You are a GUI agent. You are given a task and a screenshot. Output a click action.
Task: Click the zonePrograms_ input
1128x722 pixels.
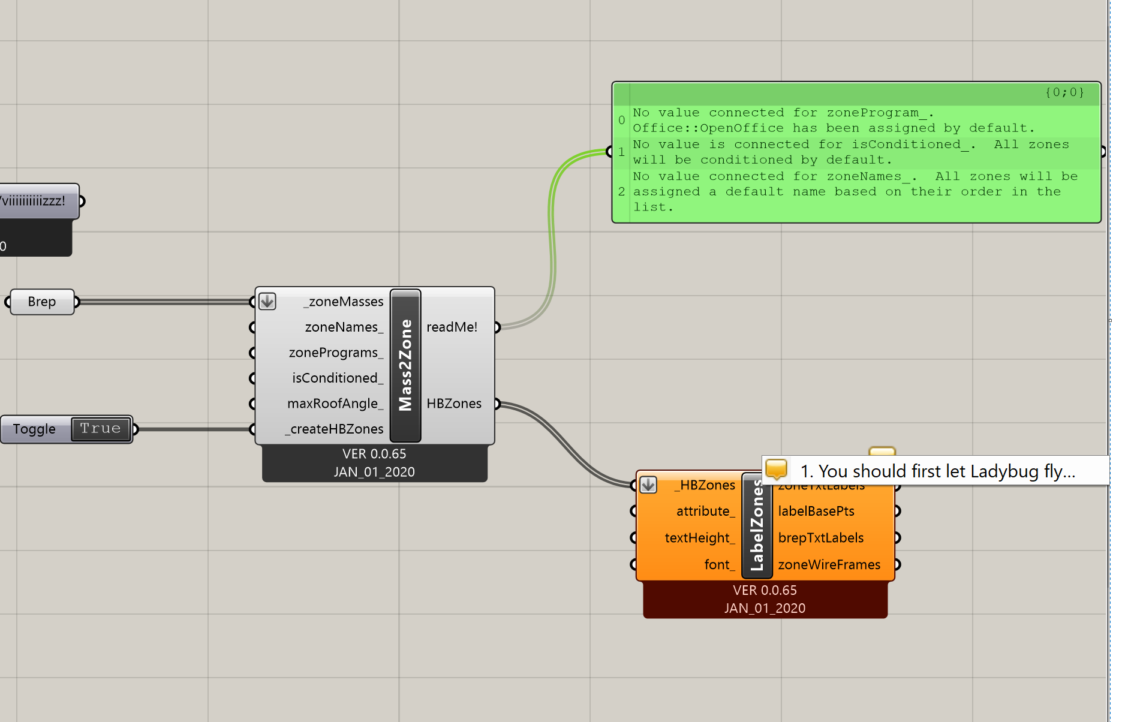pos(336,353)
